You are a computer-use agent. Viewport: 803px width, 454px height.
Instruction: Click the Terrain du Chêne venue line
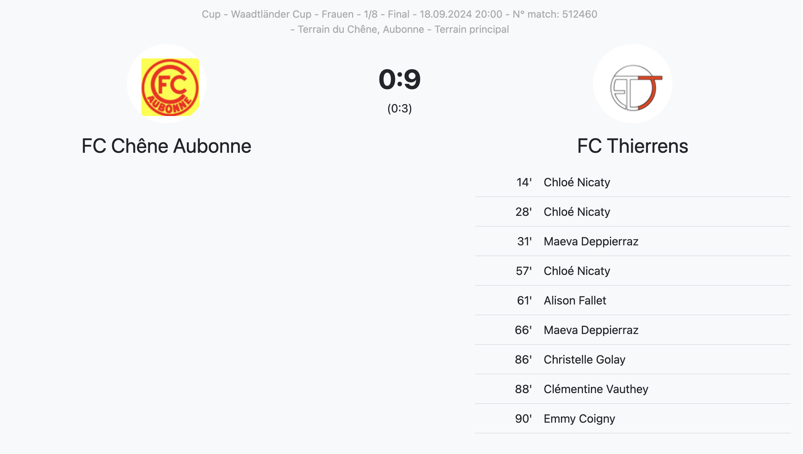click(x=400, y=29)
